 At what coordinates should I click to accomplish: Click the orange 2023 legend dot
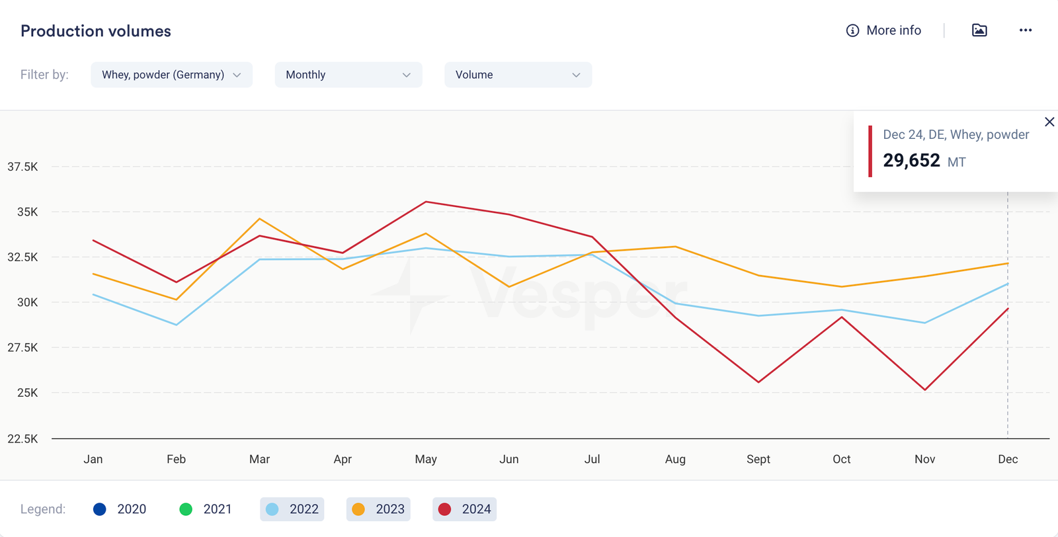[358, 509]
